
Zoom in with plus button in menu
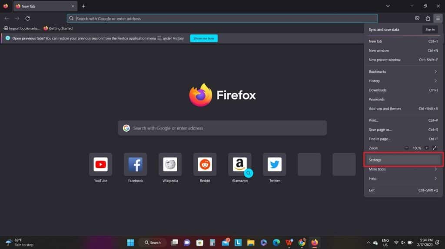427,148
